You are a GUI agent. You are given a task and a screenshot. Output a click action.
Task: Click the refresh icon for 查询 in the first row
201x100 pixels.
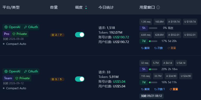point(142,48)
